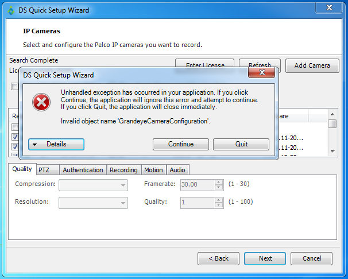348x279 pixels.
Task: Open the Audio tab
Action: tap(177, 170)
